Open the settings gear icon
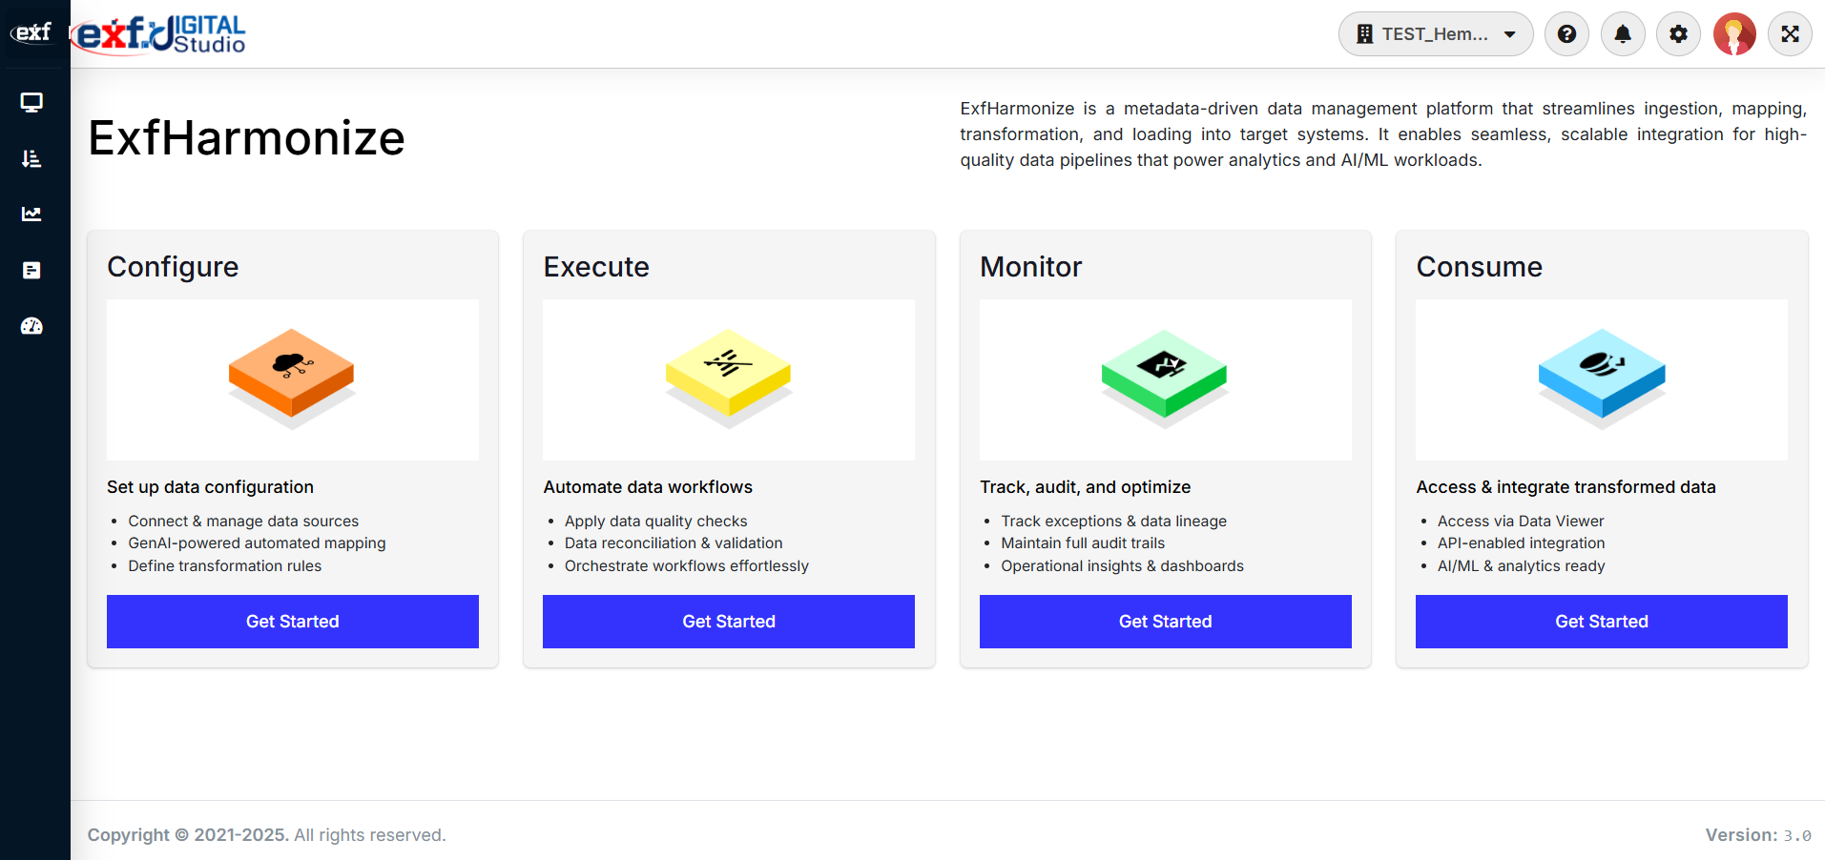Image resolution: width=1825 pixels, height=860 pixels. click(x=1678, y=34)
